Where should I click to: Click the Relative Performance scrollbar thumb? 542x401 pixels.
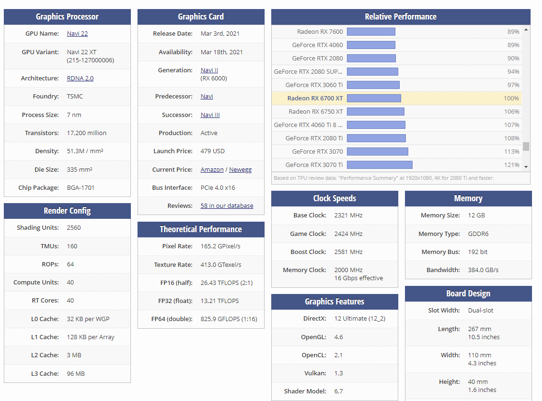(x=526, y=147)
